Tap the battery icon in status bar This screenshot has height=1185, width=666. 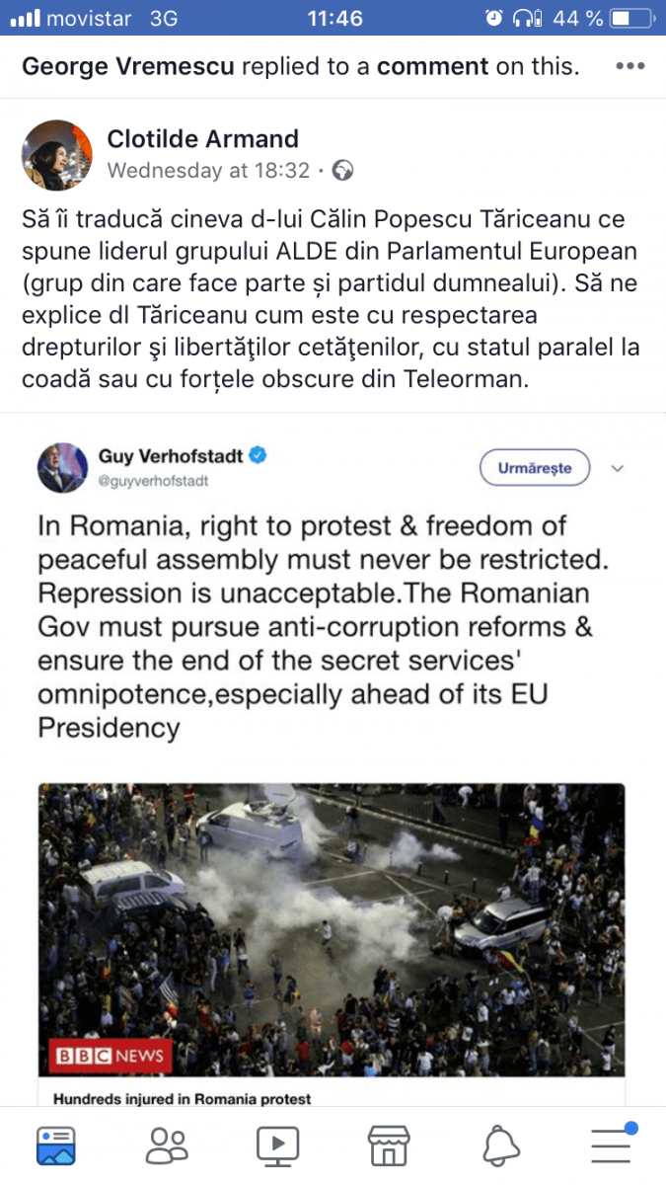(629, 18)
